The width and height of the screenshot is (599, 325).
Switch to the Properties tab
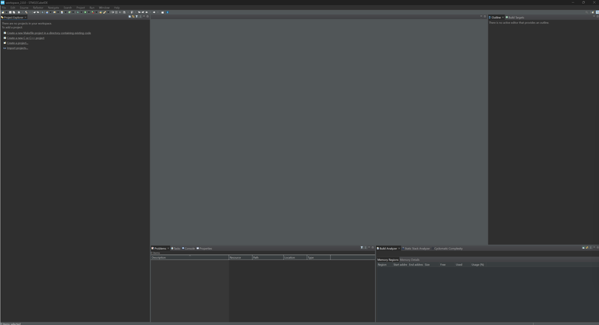204,248
